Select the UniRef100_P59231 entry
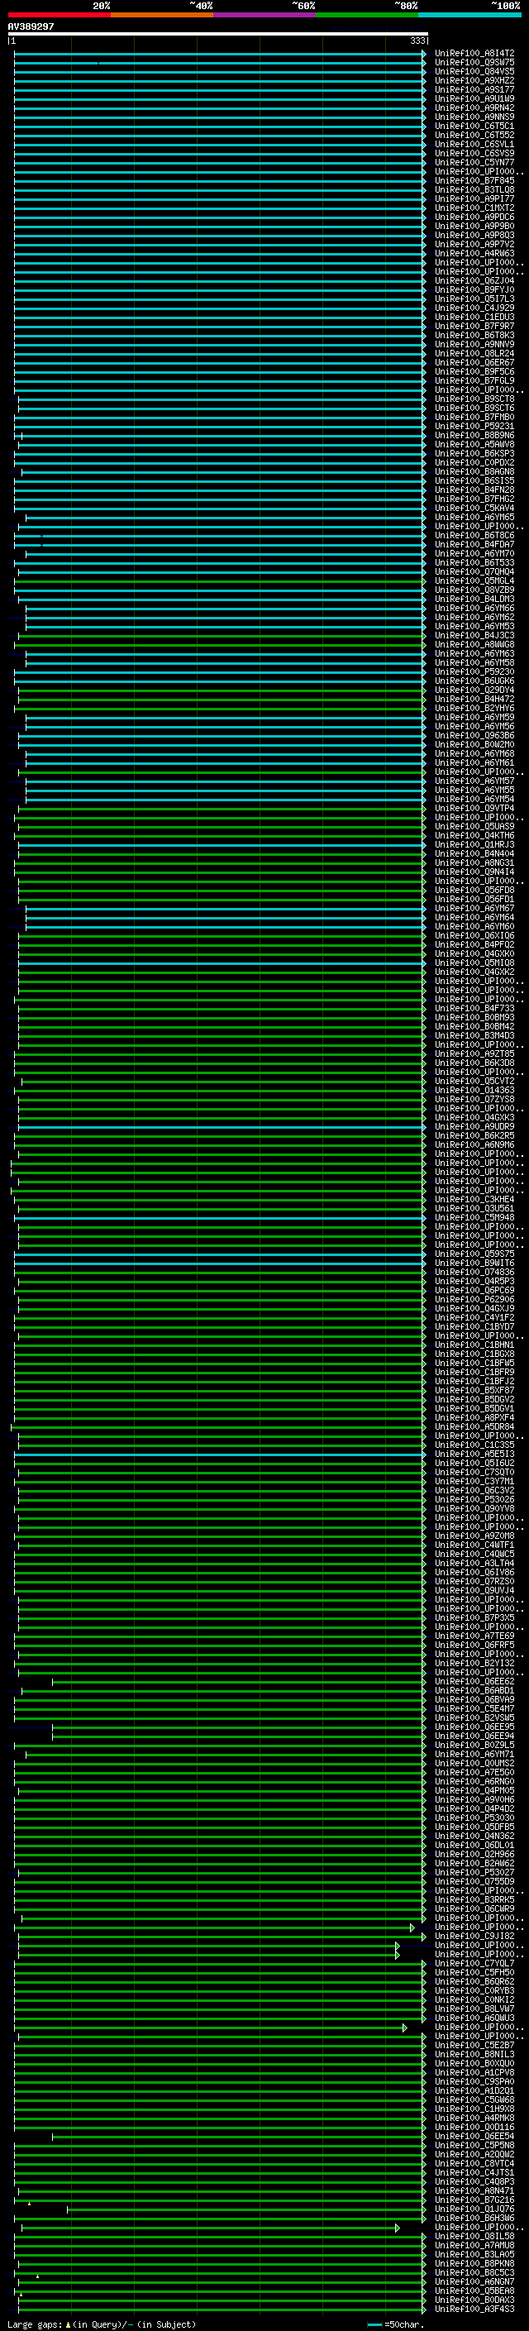 point(474,426)
